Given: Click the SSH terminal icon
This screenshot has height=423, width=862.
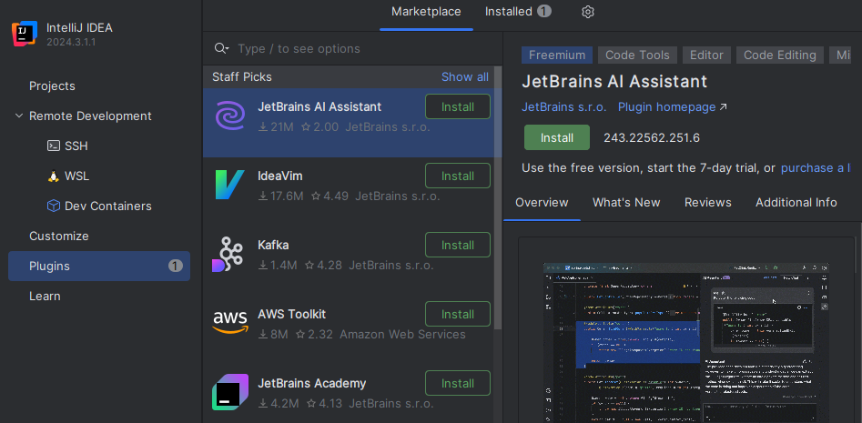Looking at the screenshot, I should [x=54, y=146].
